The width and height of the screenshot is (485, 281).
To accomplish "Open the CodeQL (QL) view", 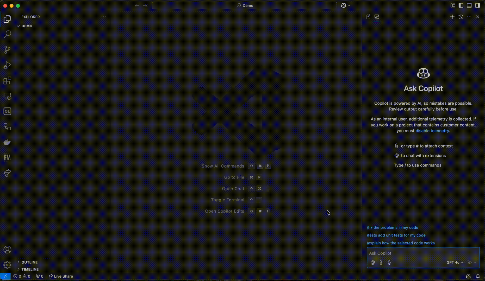I will (x=7, y=111).
